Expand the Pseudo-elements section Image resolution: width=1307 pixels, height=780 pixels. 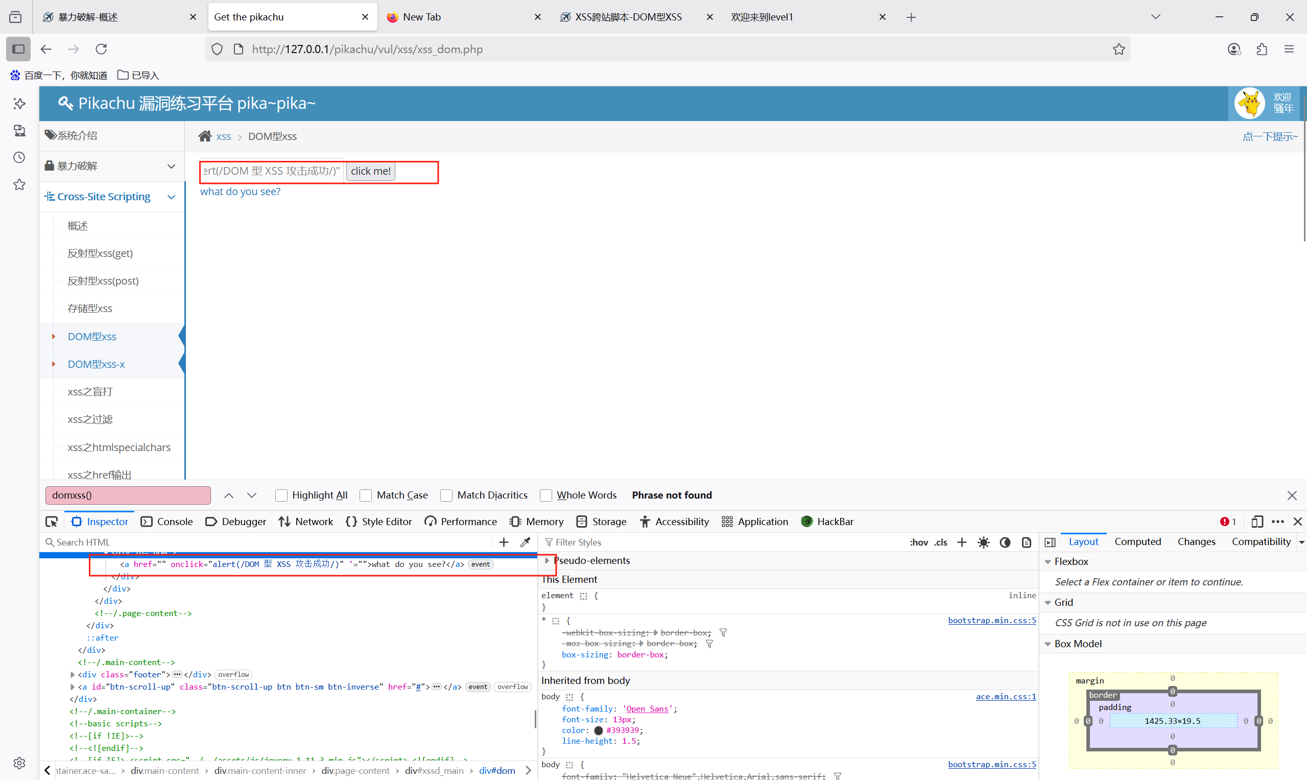(x=547, y=560)
